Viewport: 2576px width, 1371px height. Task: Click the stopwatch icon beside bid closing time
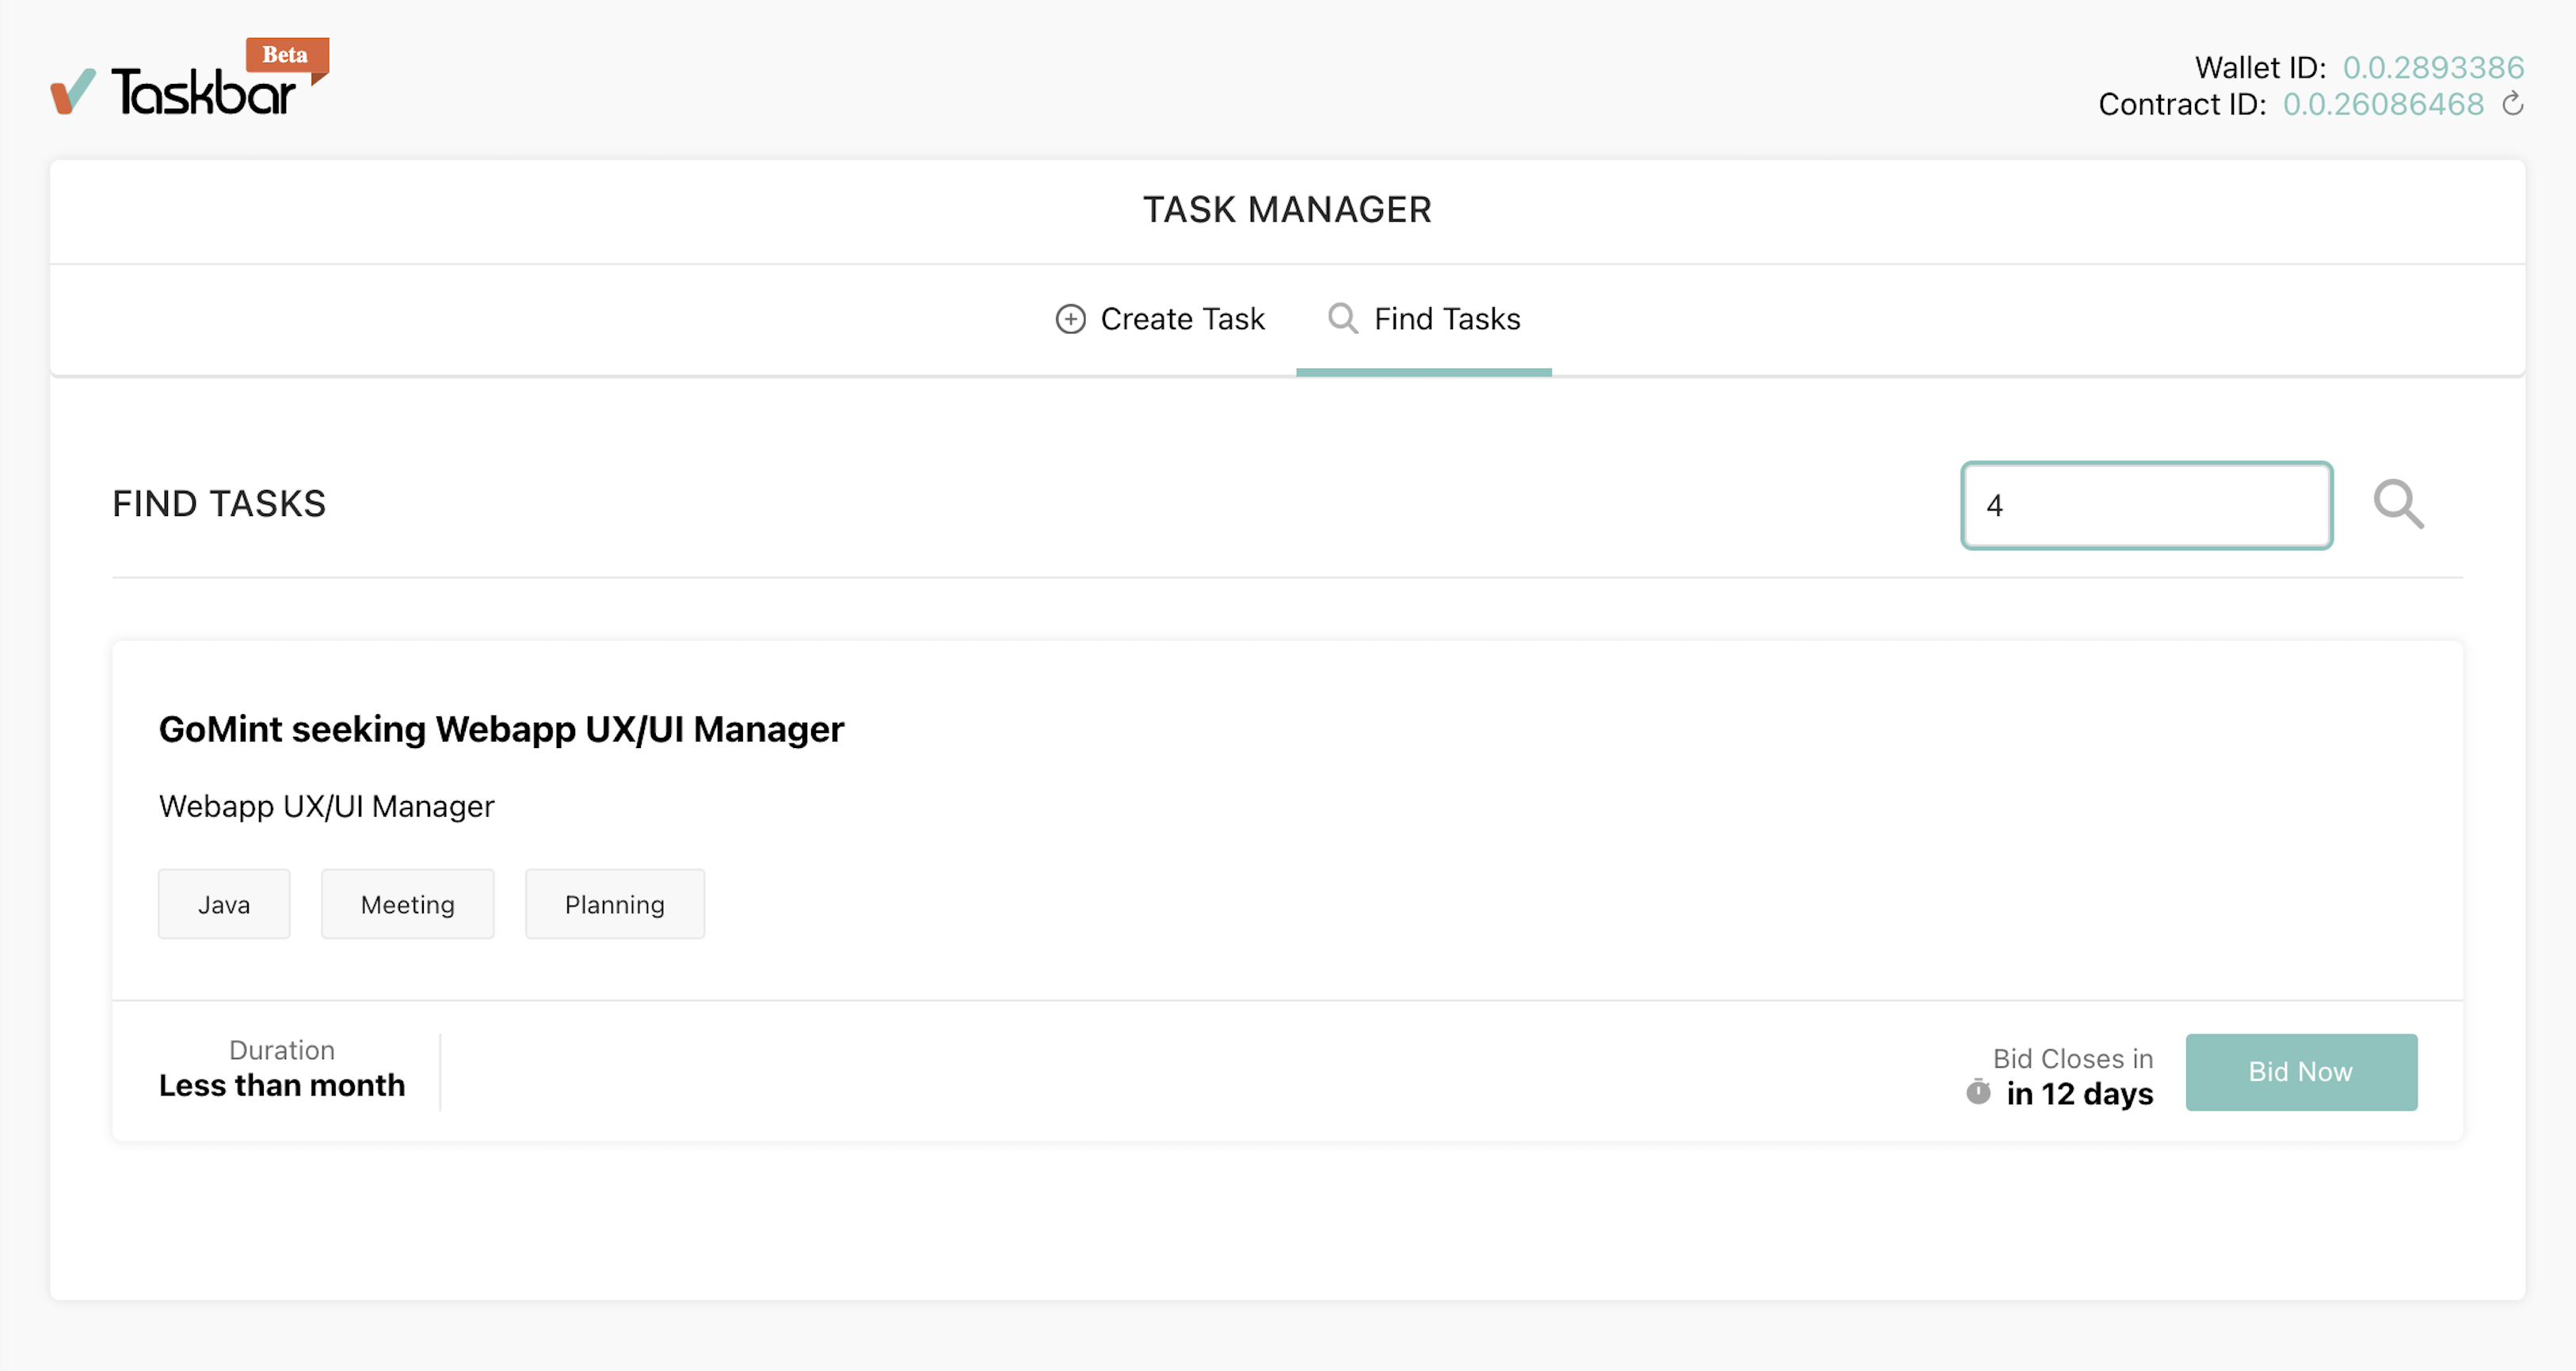(x=1978, y=1092)
